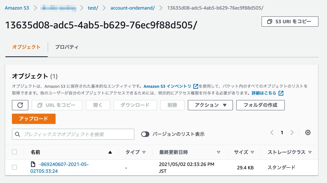Image resolution: width=327 pixels, height=183 pixels.
Task: Open the blurred bucket name breadcrumb
Action: click(58, 8)
